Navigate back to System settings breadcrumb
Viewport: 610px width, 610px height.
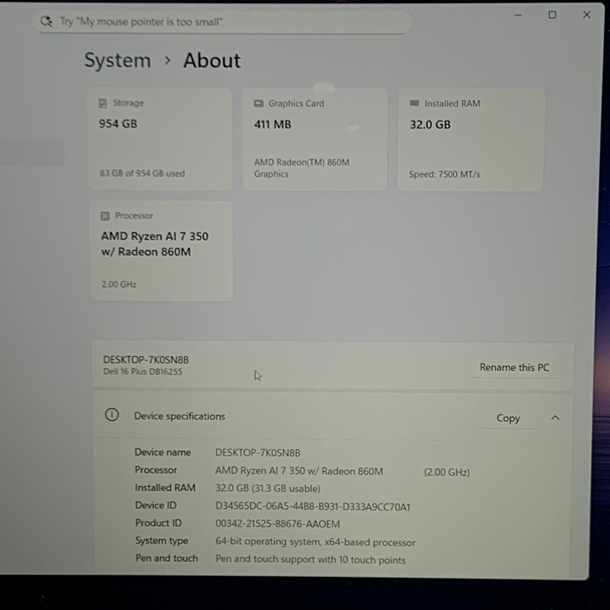pos(117,60)
